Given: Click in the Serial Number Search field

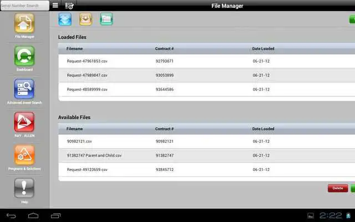Looking at the screenshot, I should (x=24, y=6).
